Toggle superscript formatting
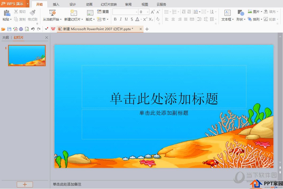 (145, 19)
